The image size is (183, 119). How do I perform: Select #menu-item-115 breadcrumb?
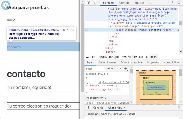tap(132, 57)
